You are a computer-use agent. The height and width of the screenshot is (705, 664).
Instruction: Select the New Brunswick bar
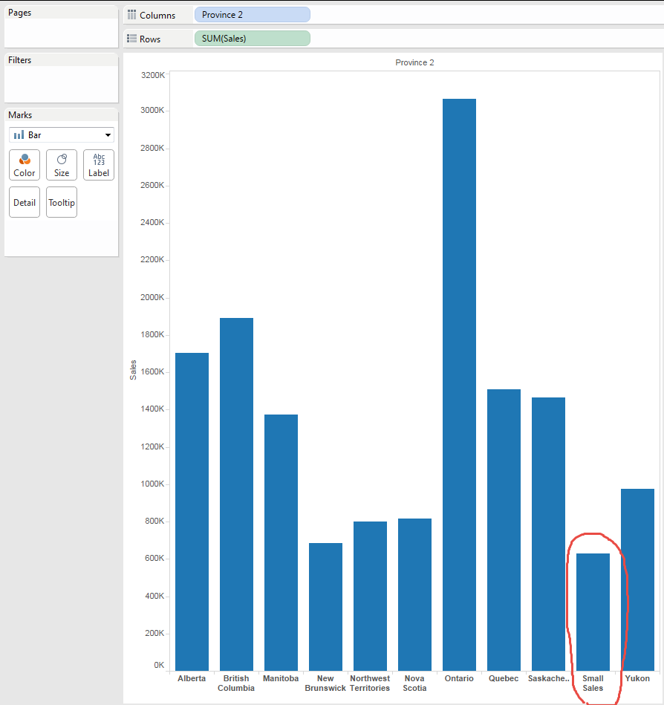[325, 607]
